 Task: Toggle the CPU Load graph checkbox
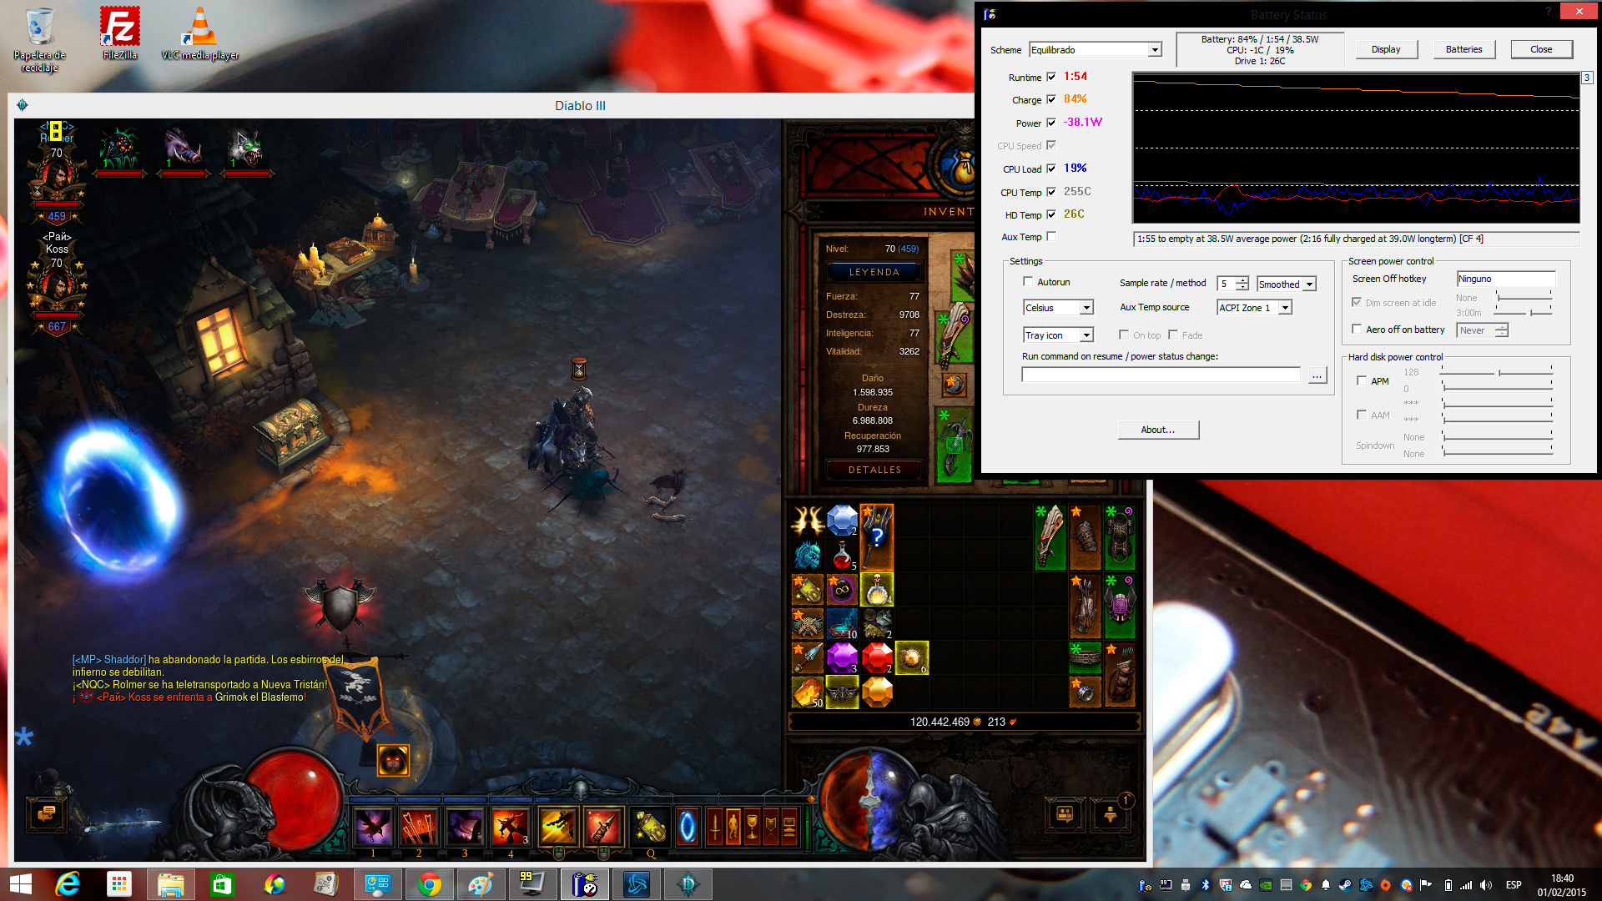(x=1051, y=169)
